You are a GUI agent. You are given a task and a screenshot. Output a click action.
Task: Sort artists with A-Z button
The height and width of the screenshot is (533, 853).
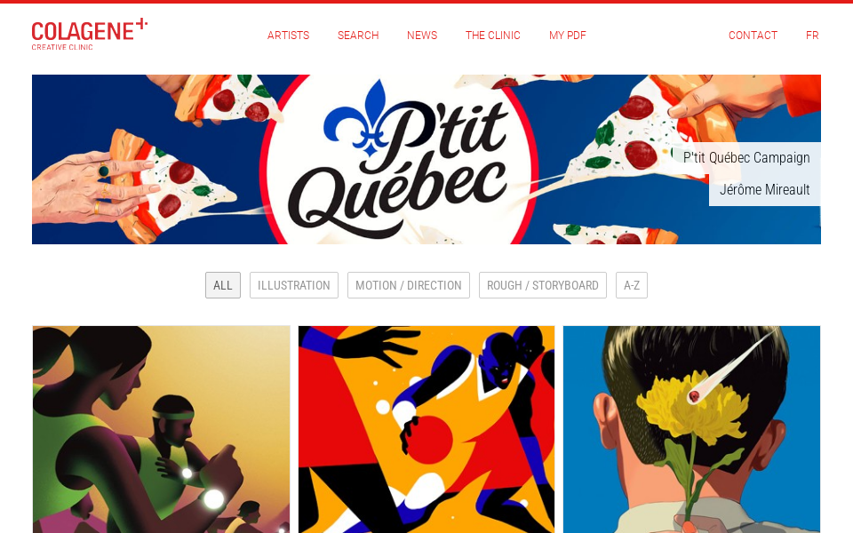pos(632,285)
